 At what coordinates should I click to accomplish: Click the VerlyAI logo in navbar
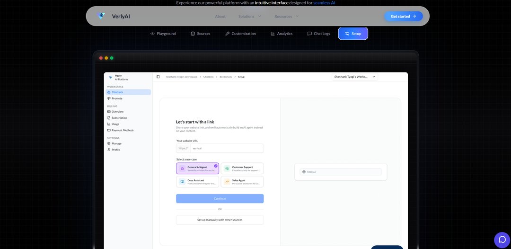[101, 16]
